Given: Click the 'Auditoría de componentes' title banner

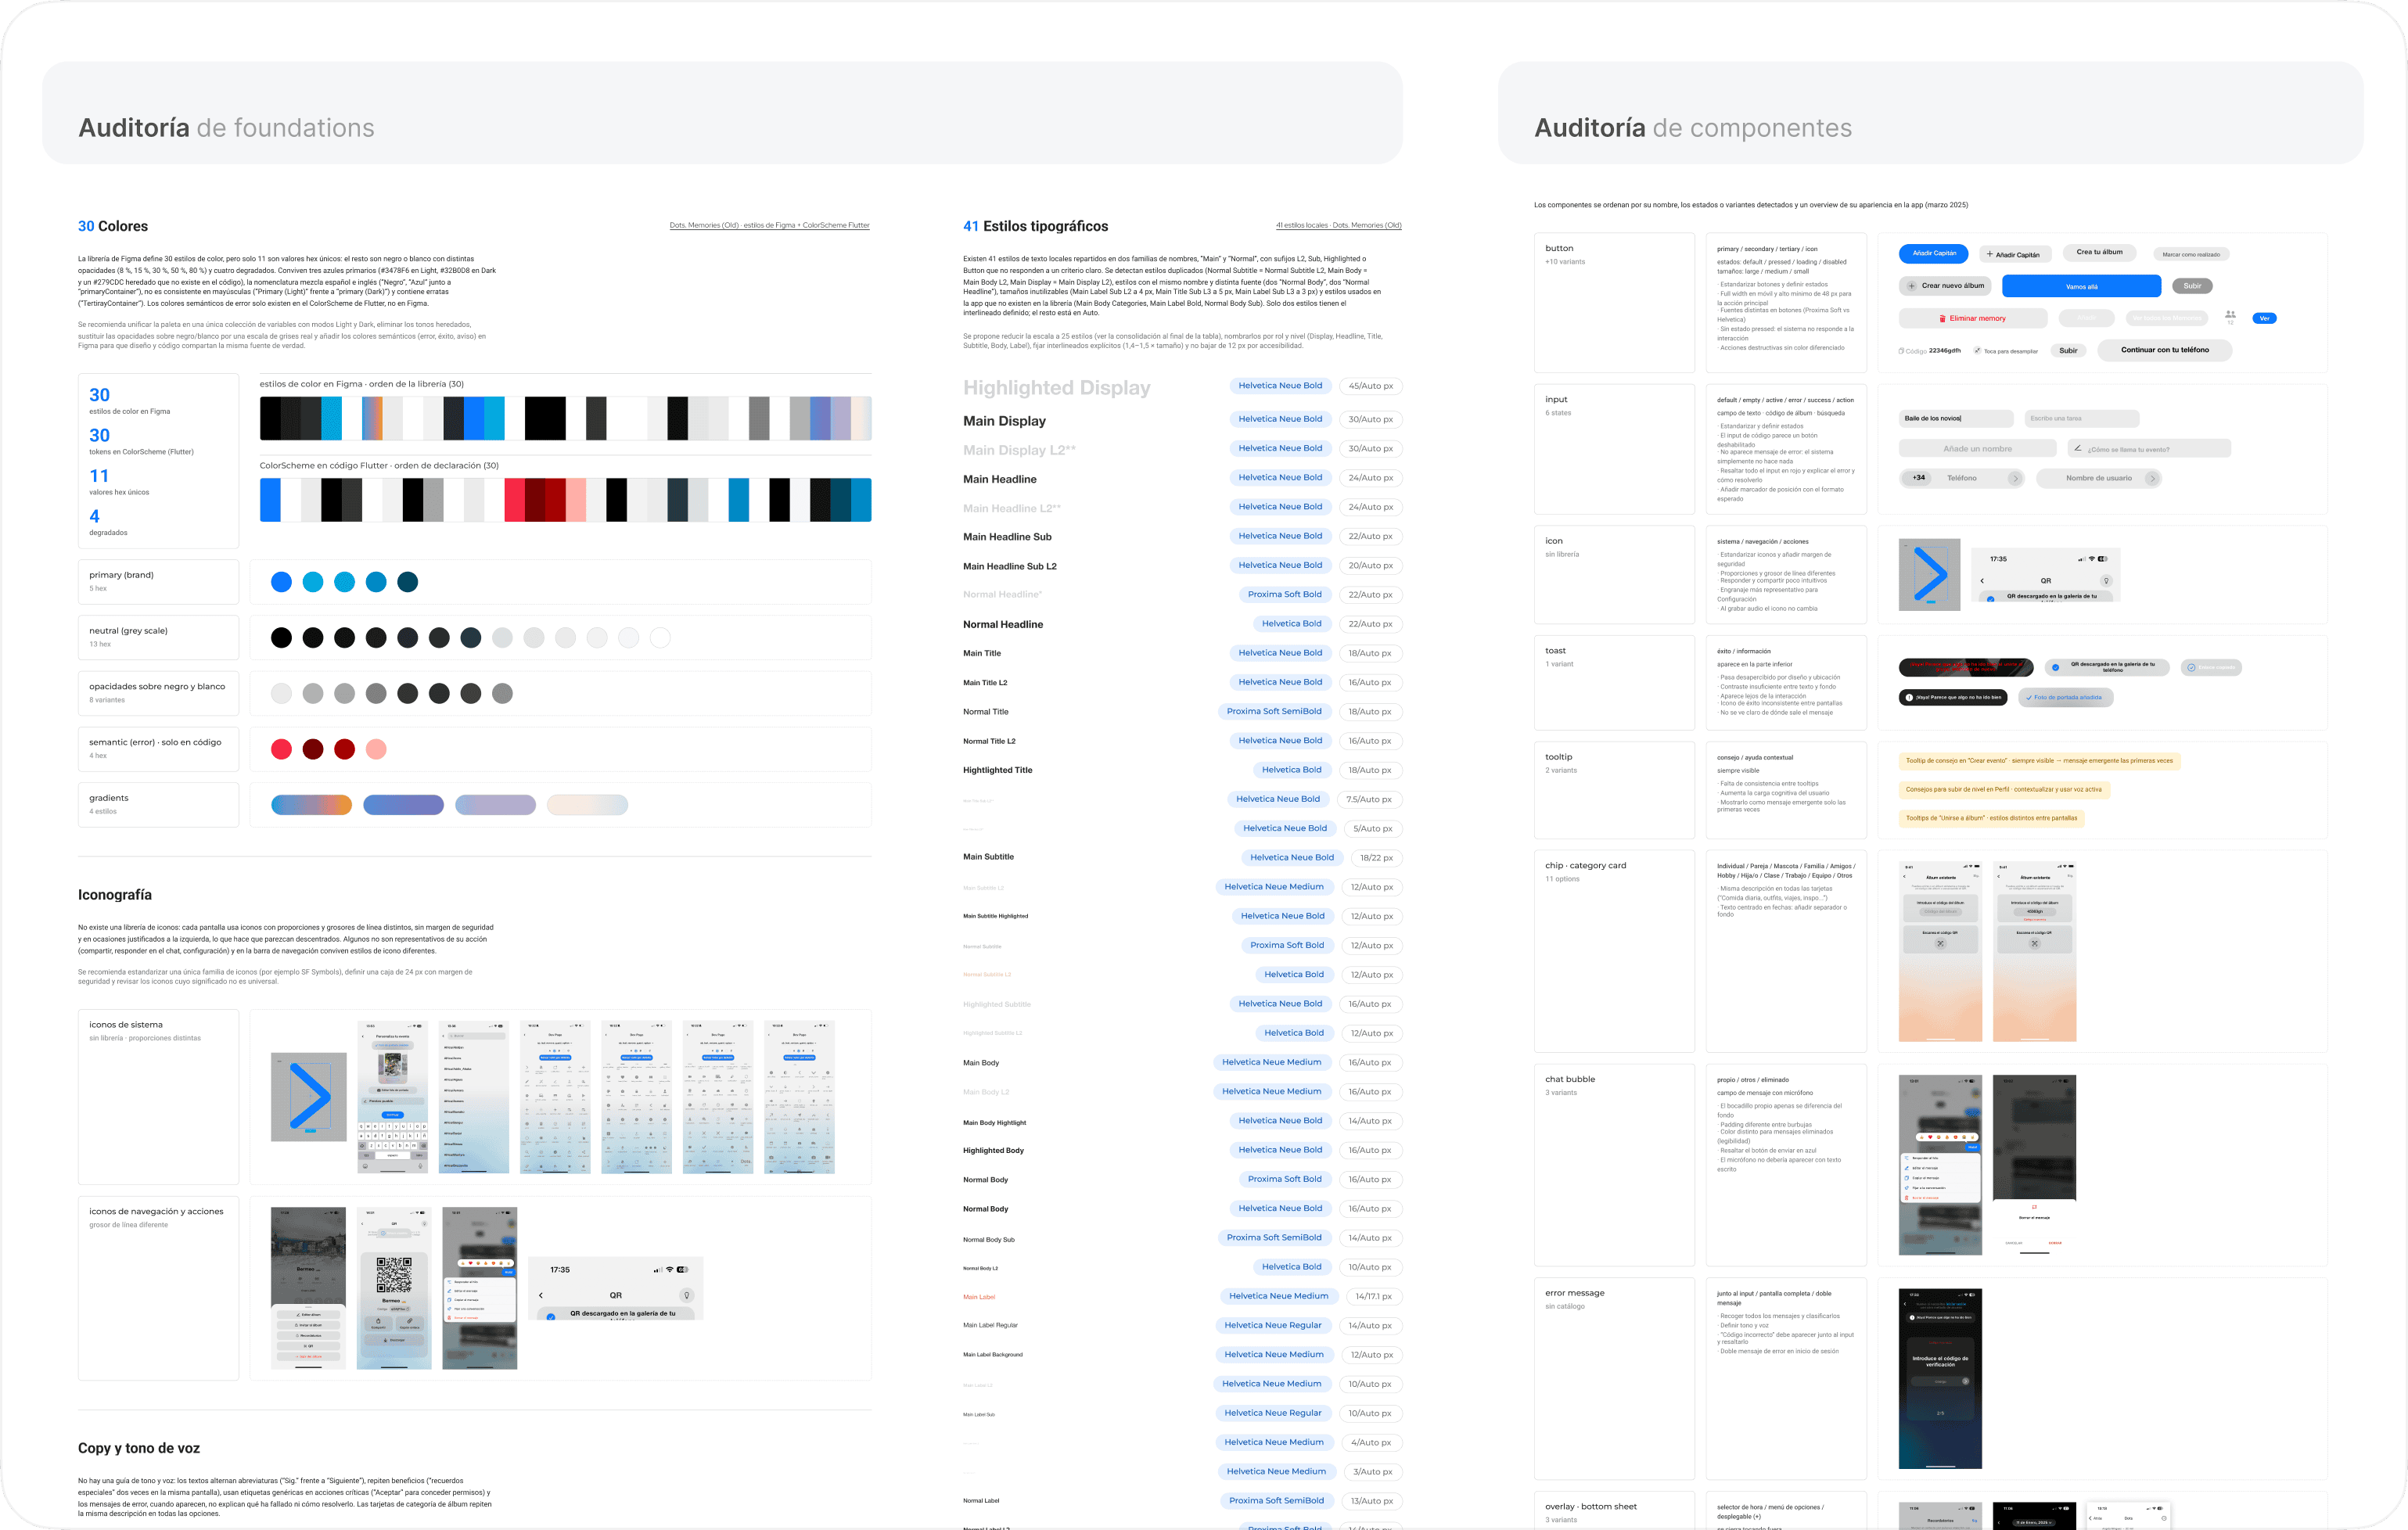Looking at the screenshot, I should [x=1930, y=113].
